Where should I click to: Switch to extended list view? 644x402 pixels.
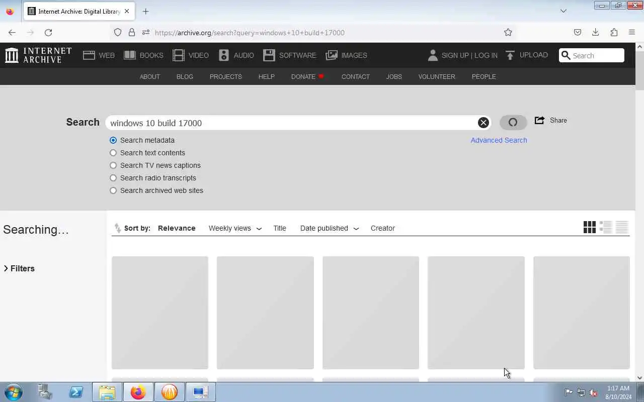pyautogui.click(x=606, y=228)
